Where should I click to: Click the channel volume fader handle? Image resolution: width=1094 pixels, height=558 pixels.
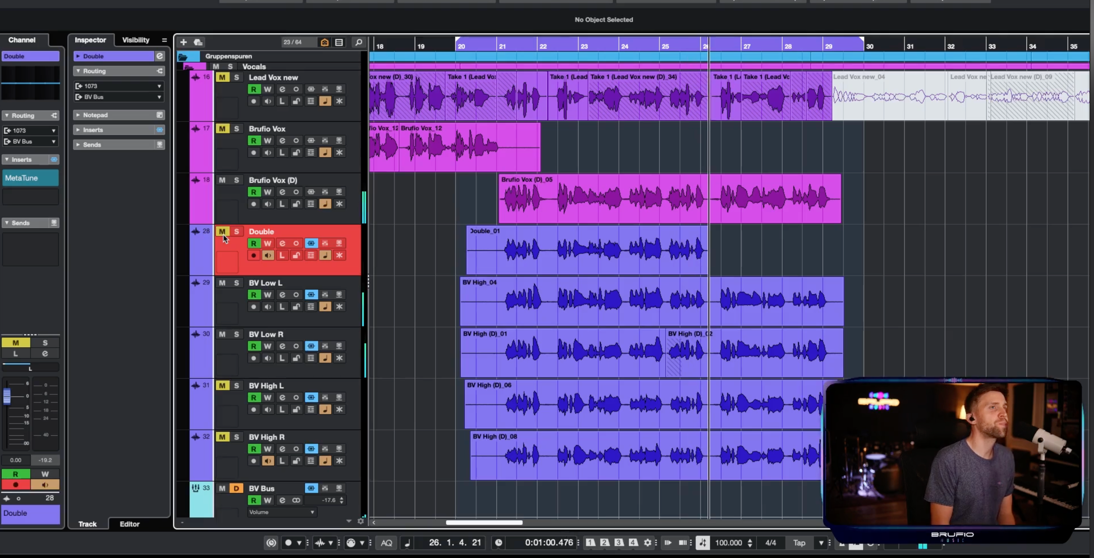[x=7, y=396]
